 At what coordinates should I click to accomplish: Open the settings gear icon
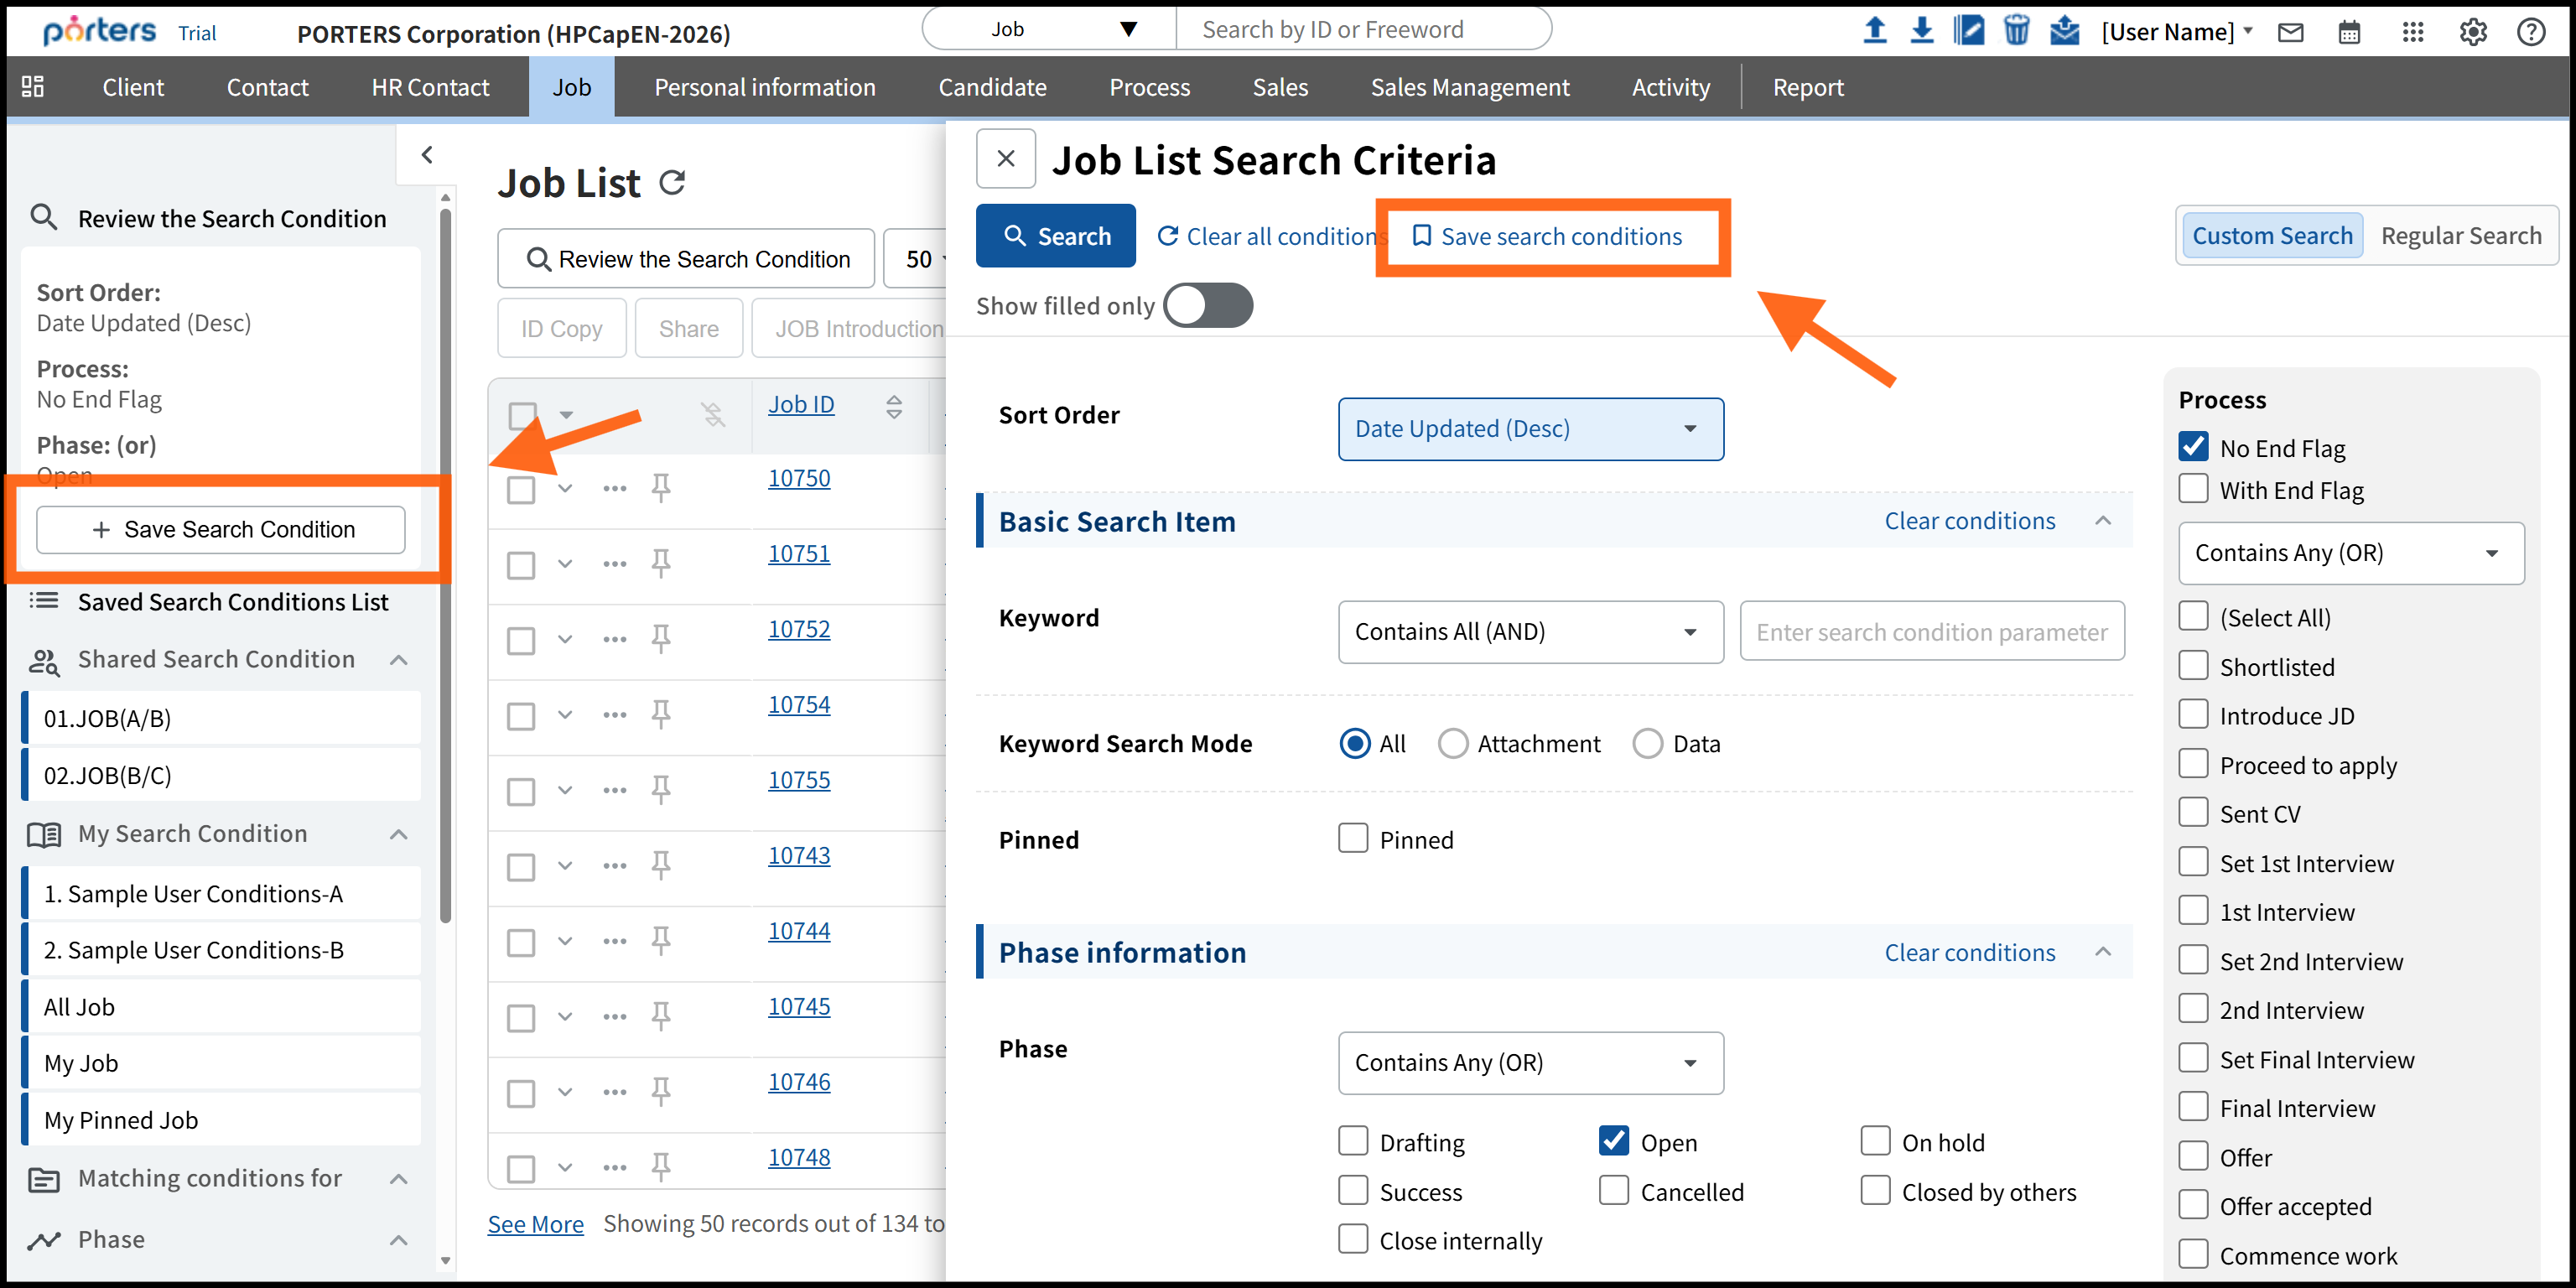coord(2472,33)
